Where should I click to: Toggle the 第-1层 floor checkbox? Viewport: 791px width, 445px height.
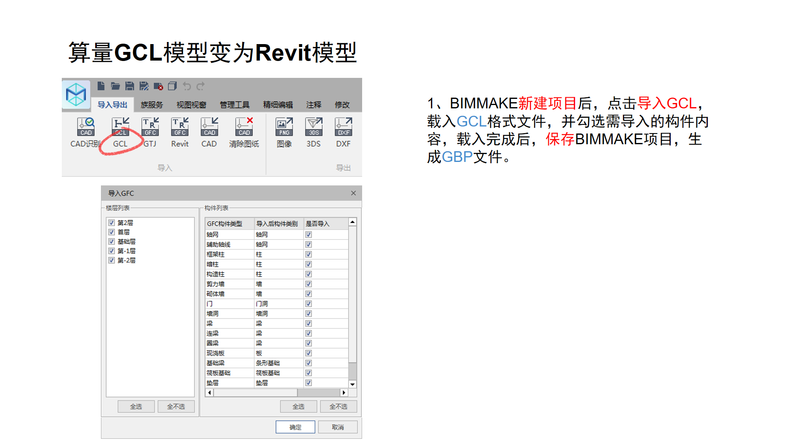point(111,251)
